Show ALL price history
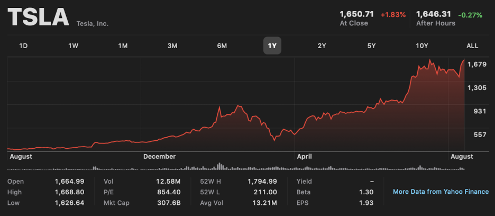 coord(472,46)
